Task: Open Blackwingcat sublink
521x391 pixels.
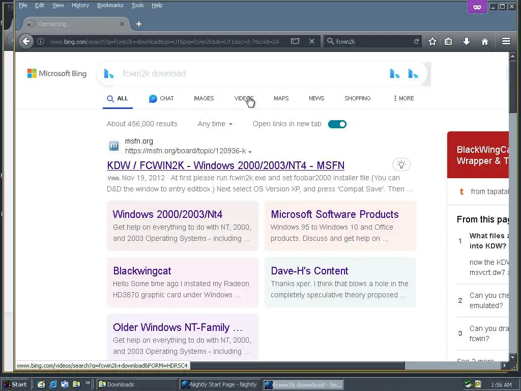Action: click(x=142, y=271)
